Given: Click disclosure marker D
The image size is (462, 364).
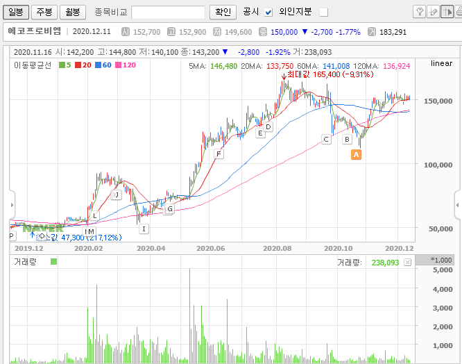Looking at the screenshot, I should click(x=268, y=127).
